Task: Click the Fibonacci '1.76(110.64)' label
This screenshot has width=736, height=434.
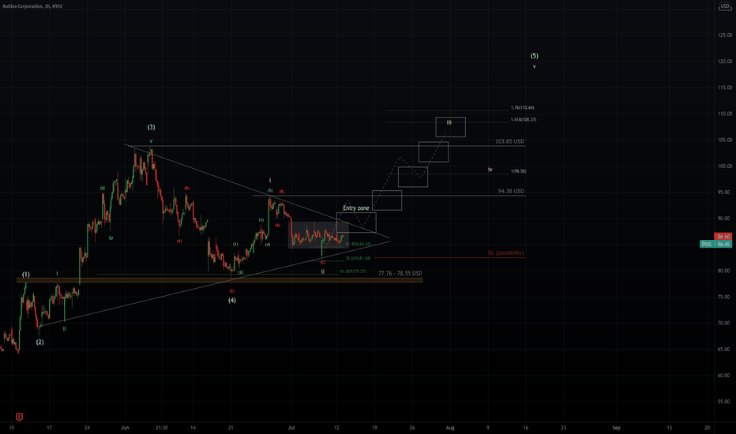Action: (523, 107)
